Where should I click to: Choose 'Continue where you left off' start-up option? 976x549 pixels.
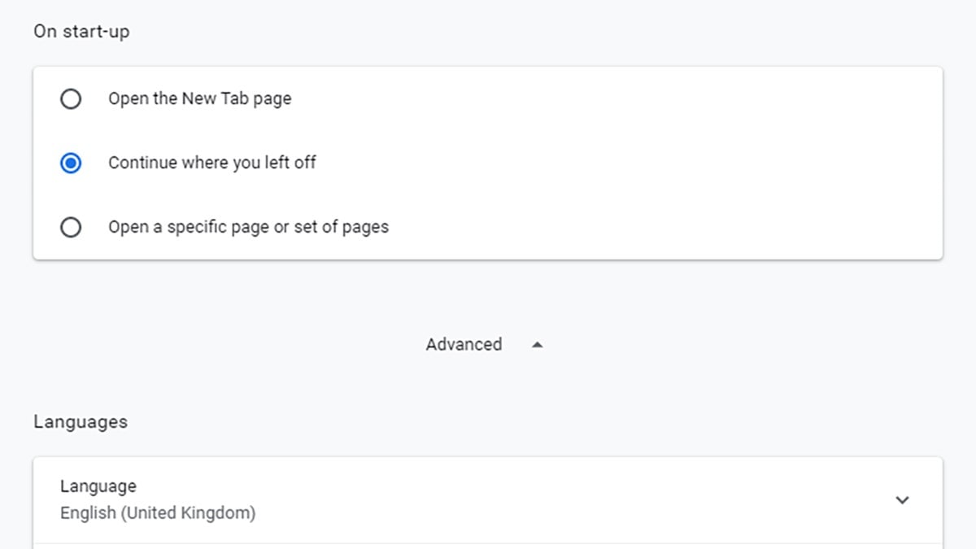[x=71, y=163]
